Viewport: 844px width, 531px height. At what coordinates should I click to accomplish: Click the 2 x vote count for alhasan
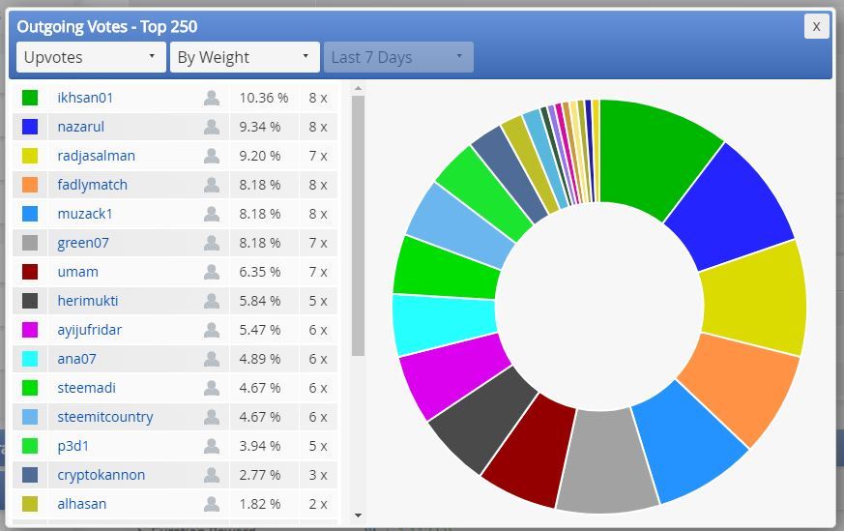click(318, 504)
